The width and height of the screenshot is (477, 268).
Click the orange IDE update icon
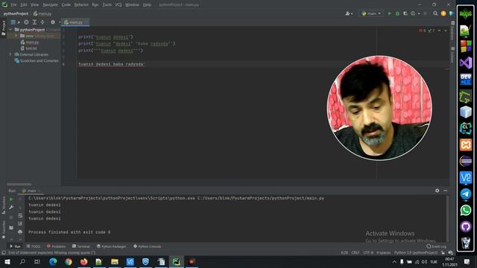pos(443,13)
